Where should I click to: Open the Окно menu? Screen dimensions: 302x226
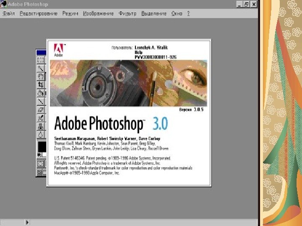click(177, 13)
